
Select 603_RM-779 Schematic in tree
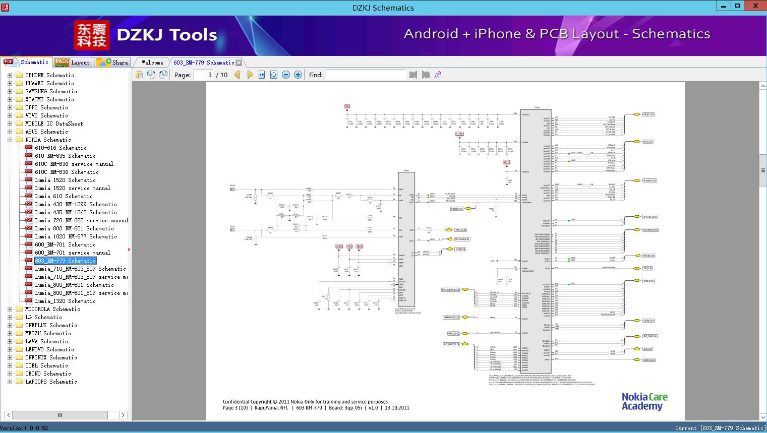[65, 261]
